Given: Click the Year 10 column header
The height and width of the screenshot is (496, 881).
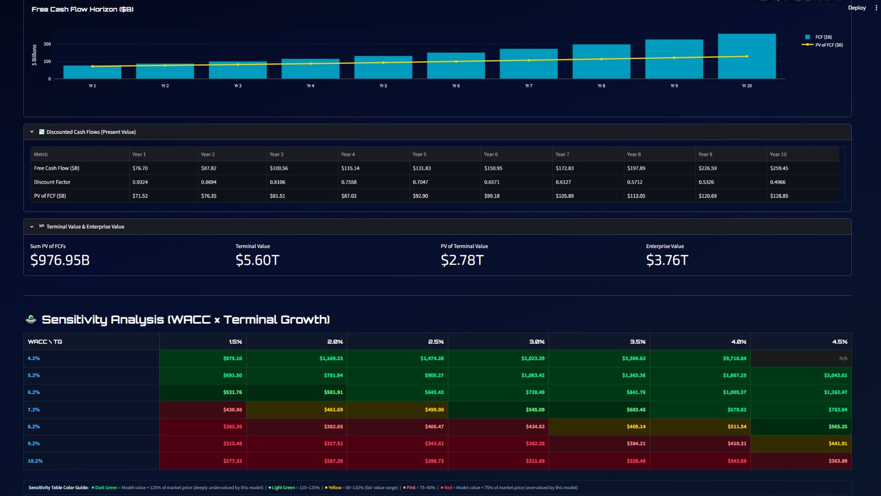Looking at the screenshot, I should point(803,155).
